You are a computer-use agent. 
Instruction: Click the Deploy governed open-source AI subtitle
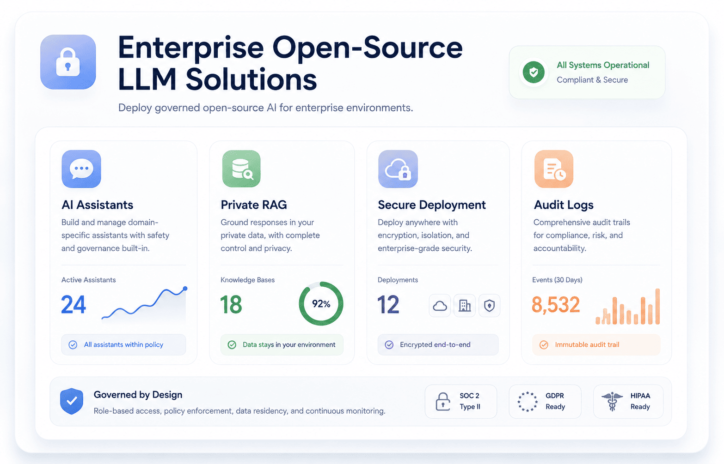(x=266, y=108)
